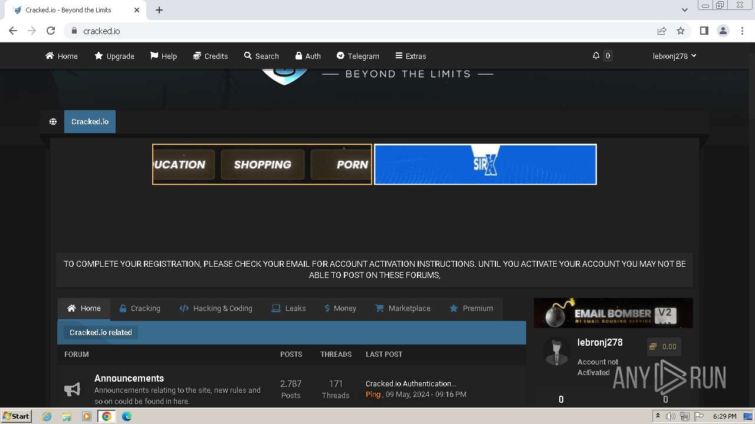755x424 pixels.
Task: Open last post Cracked.io Authentication...
Action: tap(411, 383)
